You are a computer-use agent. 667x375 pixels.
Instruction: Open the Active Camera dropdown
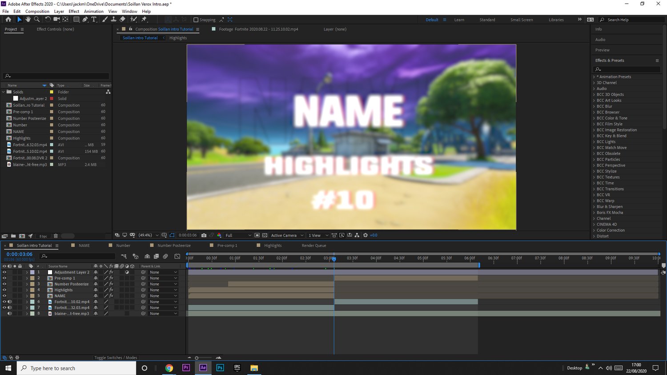tap(287, 235)
